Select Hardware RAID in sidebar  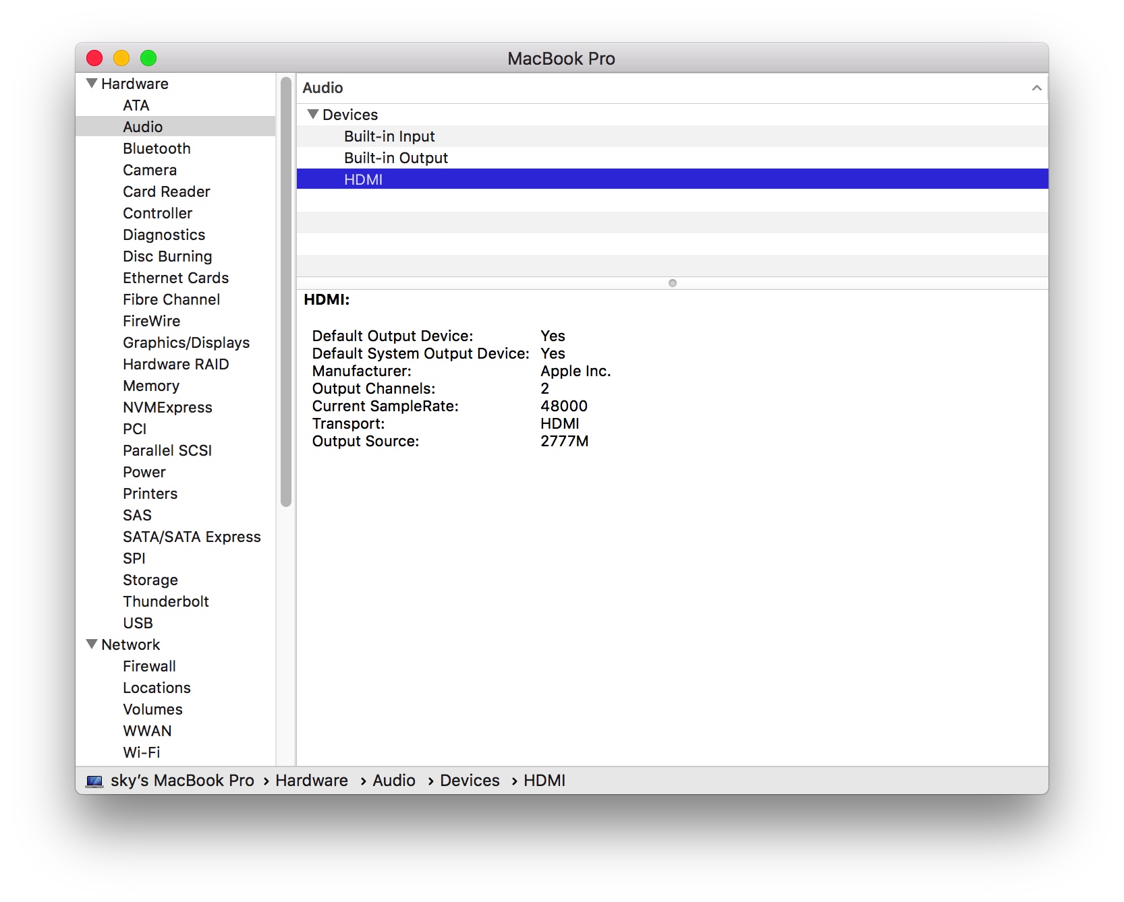pyautogui.click(x=175, y=364)
